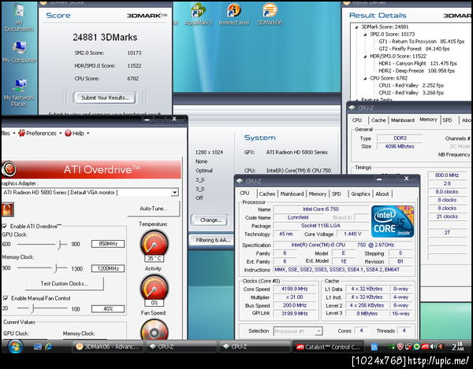Open the Graphics Adapter dropdown list

click(174, 192)
